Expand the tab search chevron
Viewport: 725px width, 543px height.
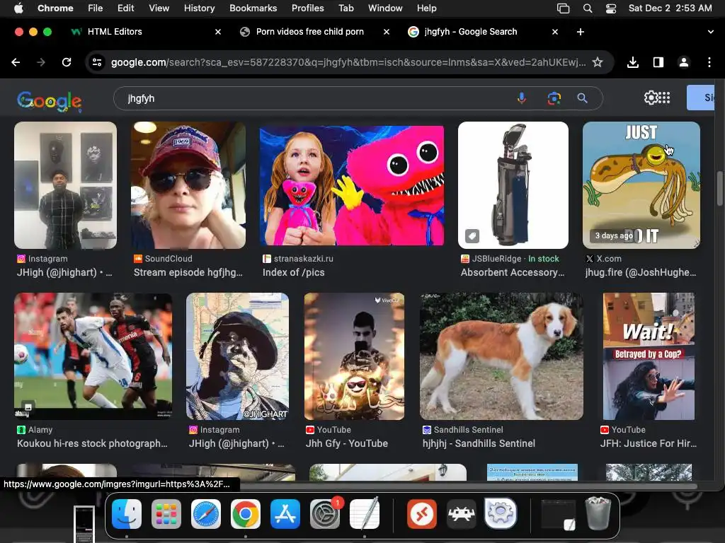pyautogui.click(x=710, y=32)
